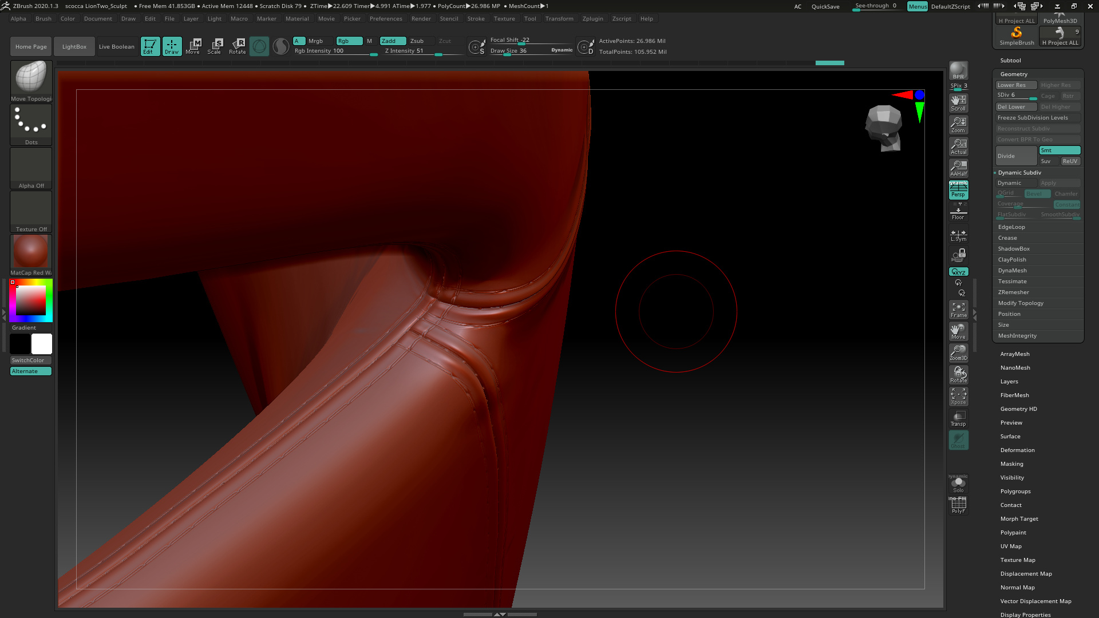The height and width of the screenshot is (618, 1099).
Task: Expand the Masking subpalette
Action: 1011,464
